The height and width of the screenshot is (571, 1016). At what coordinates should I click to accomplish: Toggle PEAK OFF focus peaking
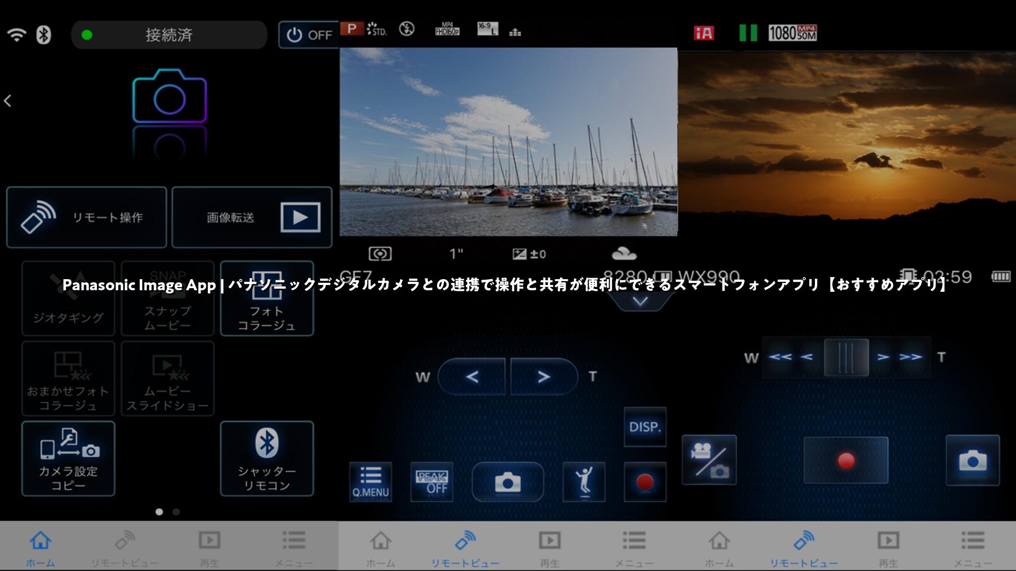[x=432, y=482]
